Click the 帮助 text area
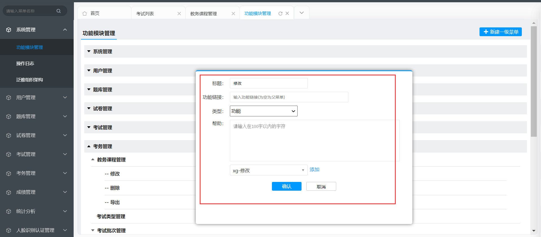The image size is (541, 237). click(315, 140)
